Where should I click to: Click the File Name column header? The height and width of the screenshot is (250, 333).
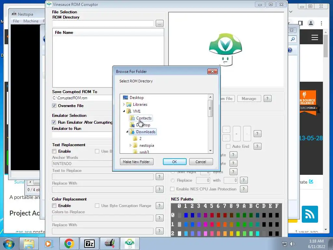tap(108, 32)
